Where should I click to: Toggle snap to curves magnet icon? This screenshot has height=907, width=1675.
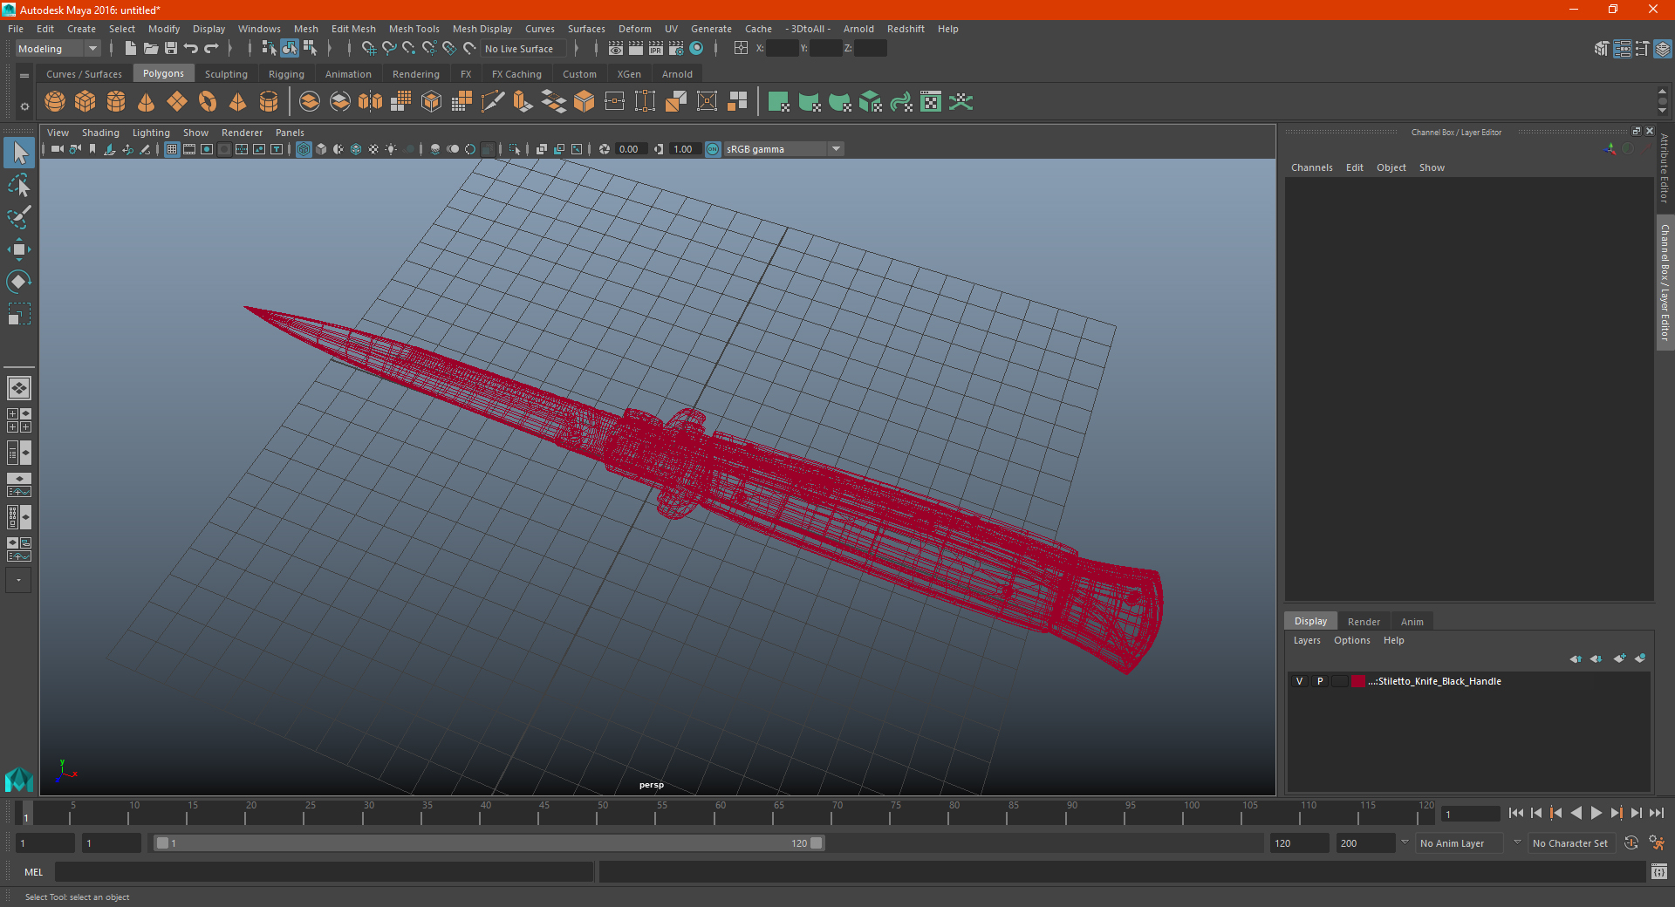tap(389, 49)
